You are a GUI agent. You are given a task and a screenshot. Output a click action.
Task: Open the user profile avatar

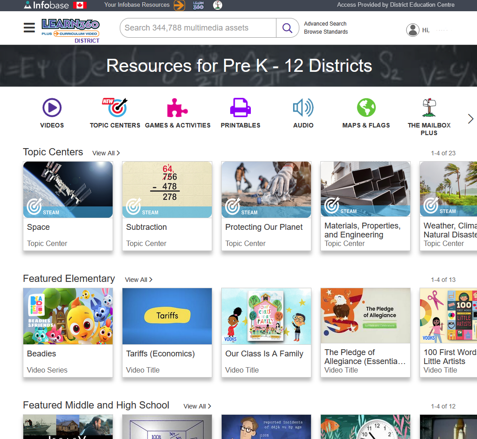point(412,30)
